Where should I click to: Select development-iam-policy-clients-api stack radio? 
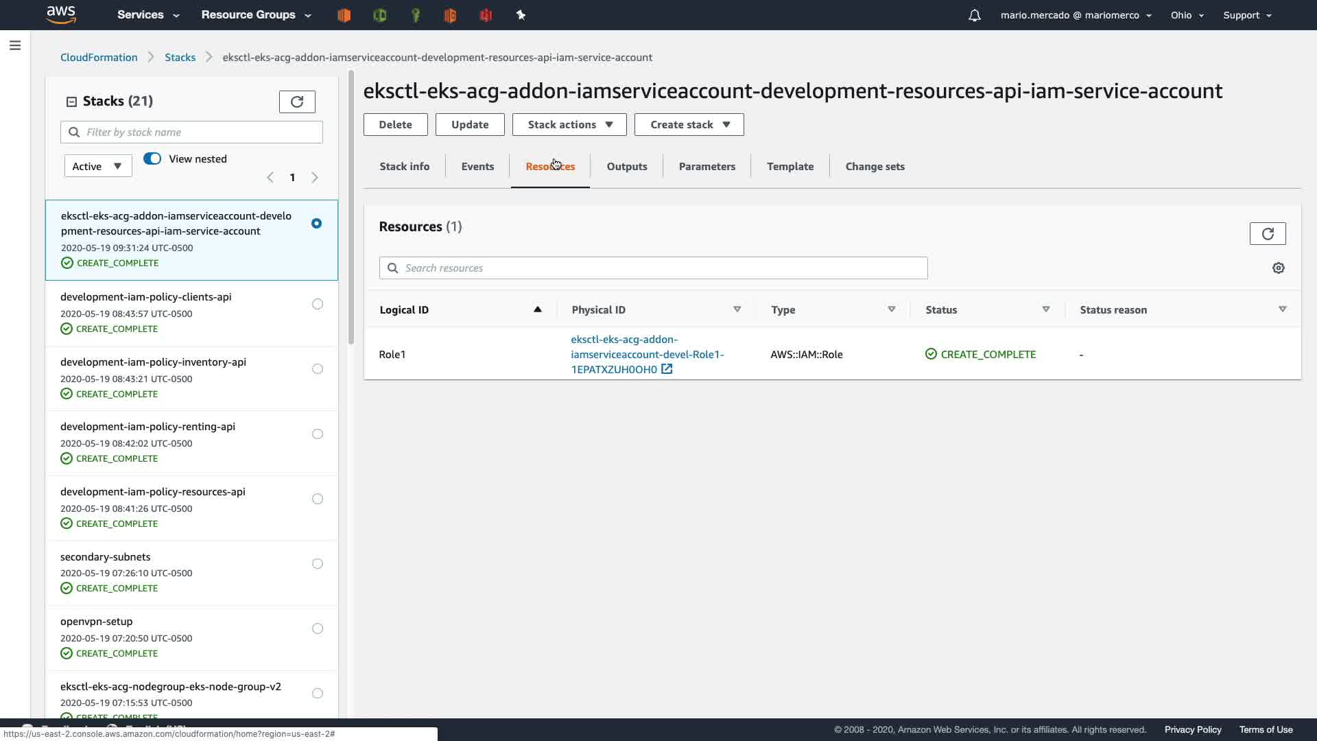pyautogui.click(x=317, y=304)
